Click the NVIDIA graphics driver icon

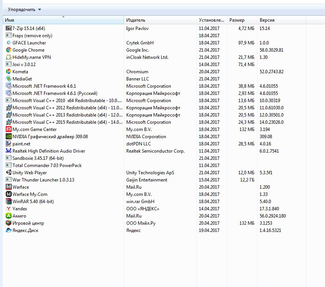[x=8, y=137]
